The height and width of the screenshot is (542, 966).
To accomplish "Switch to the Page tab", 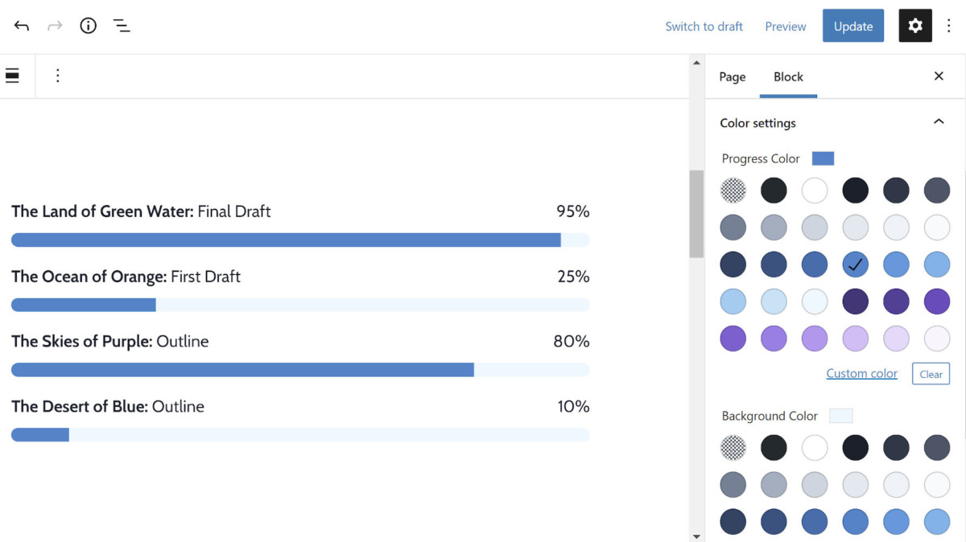I will click(x=733, y=77).
